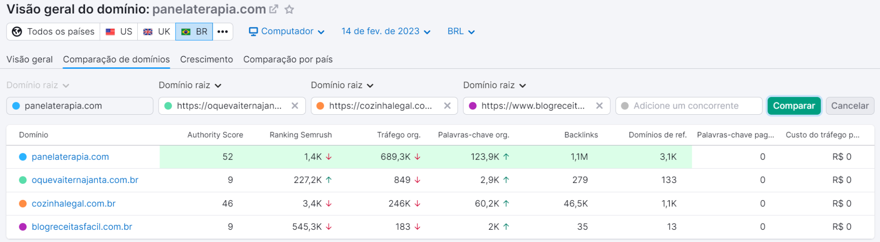Click Authority Score value 52
Image resolution: width=880 pixels, height=242 pixels.
(228, 157)
